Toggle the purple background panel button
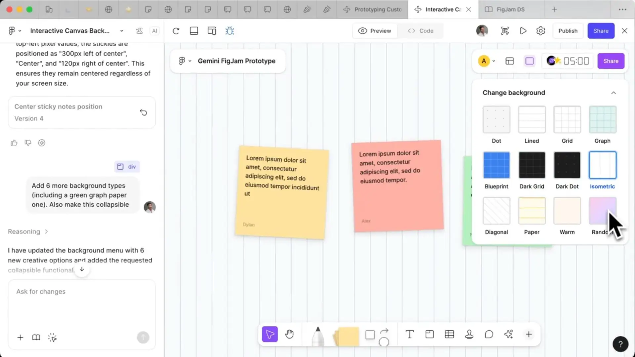Viewport: 635px width, 357px height. point(529,61)
